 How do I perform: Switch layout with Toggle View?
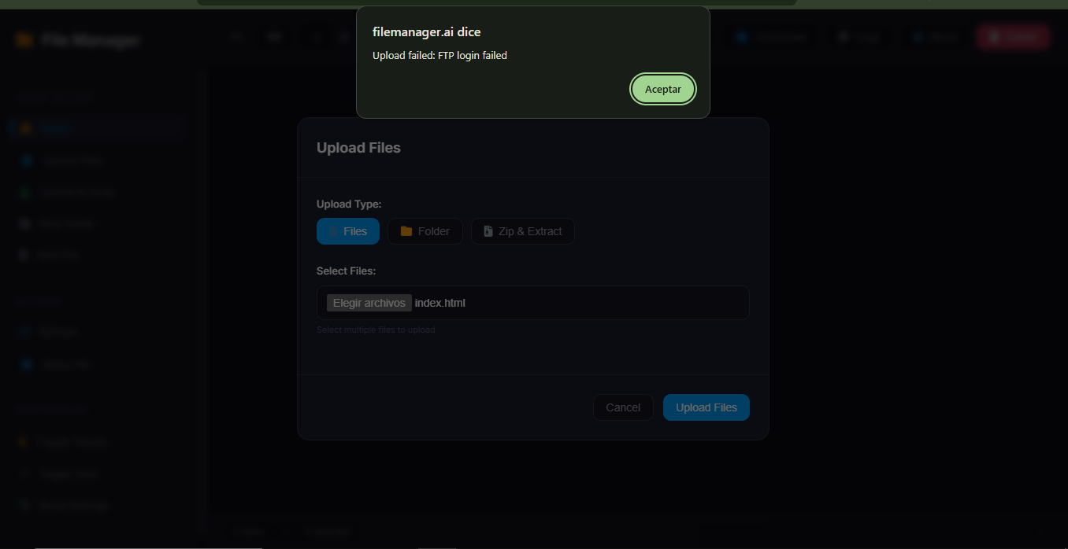click(69, 473)
